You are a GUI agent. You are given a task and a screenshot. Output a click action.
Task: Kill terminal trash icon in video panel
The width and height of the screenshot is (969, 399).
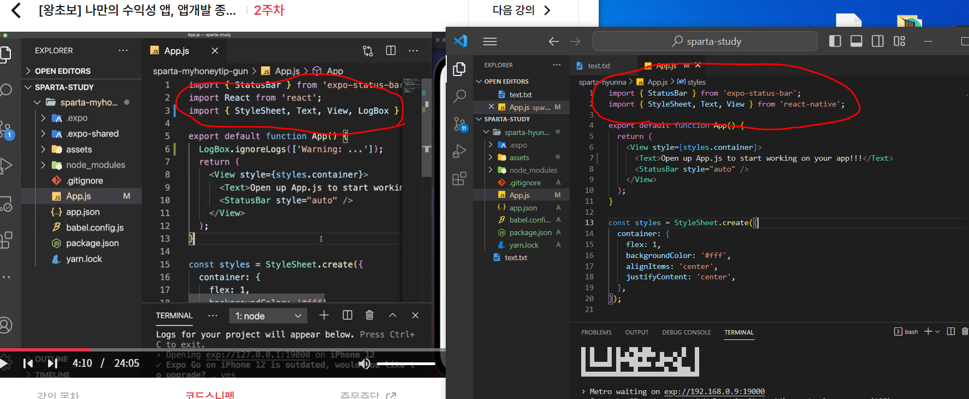pyautogui.click(x=369, y=315)
